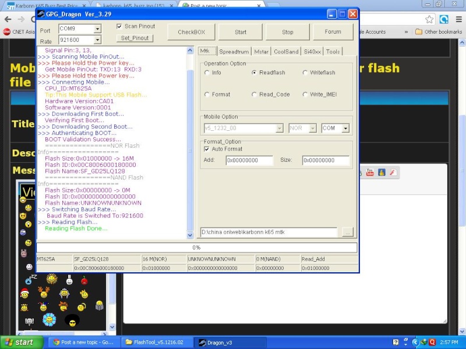Screen dimensions: 466x349
Task: Click the file path field karbonn k65 mtk
Action: click(269, 232)
